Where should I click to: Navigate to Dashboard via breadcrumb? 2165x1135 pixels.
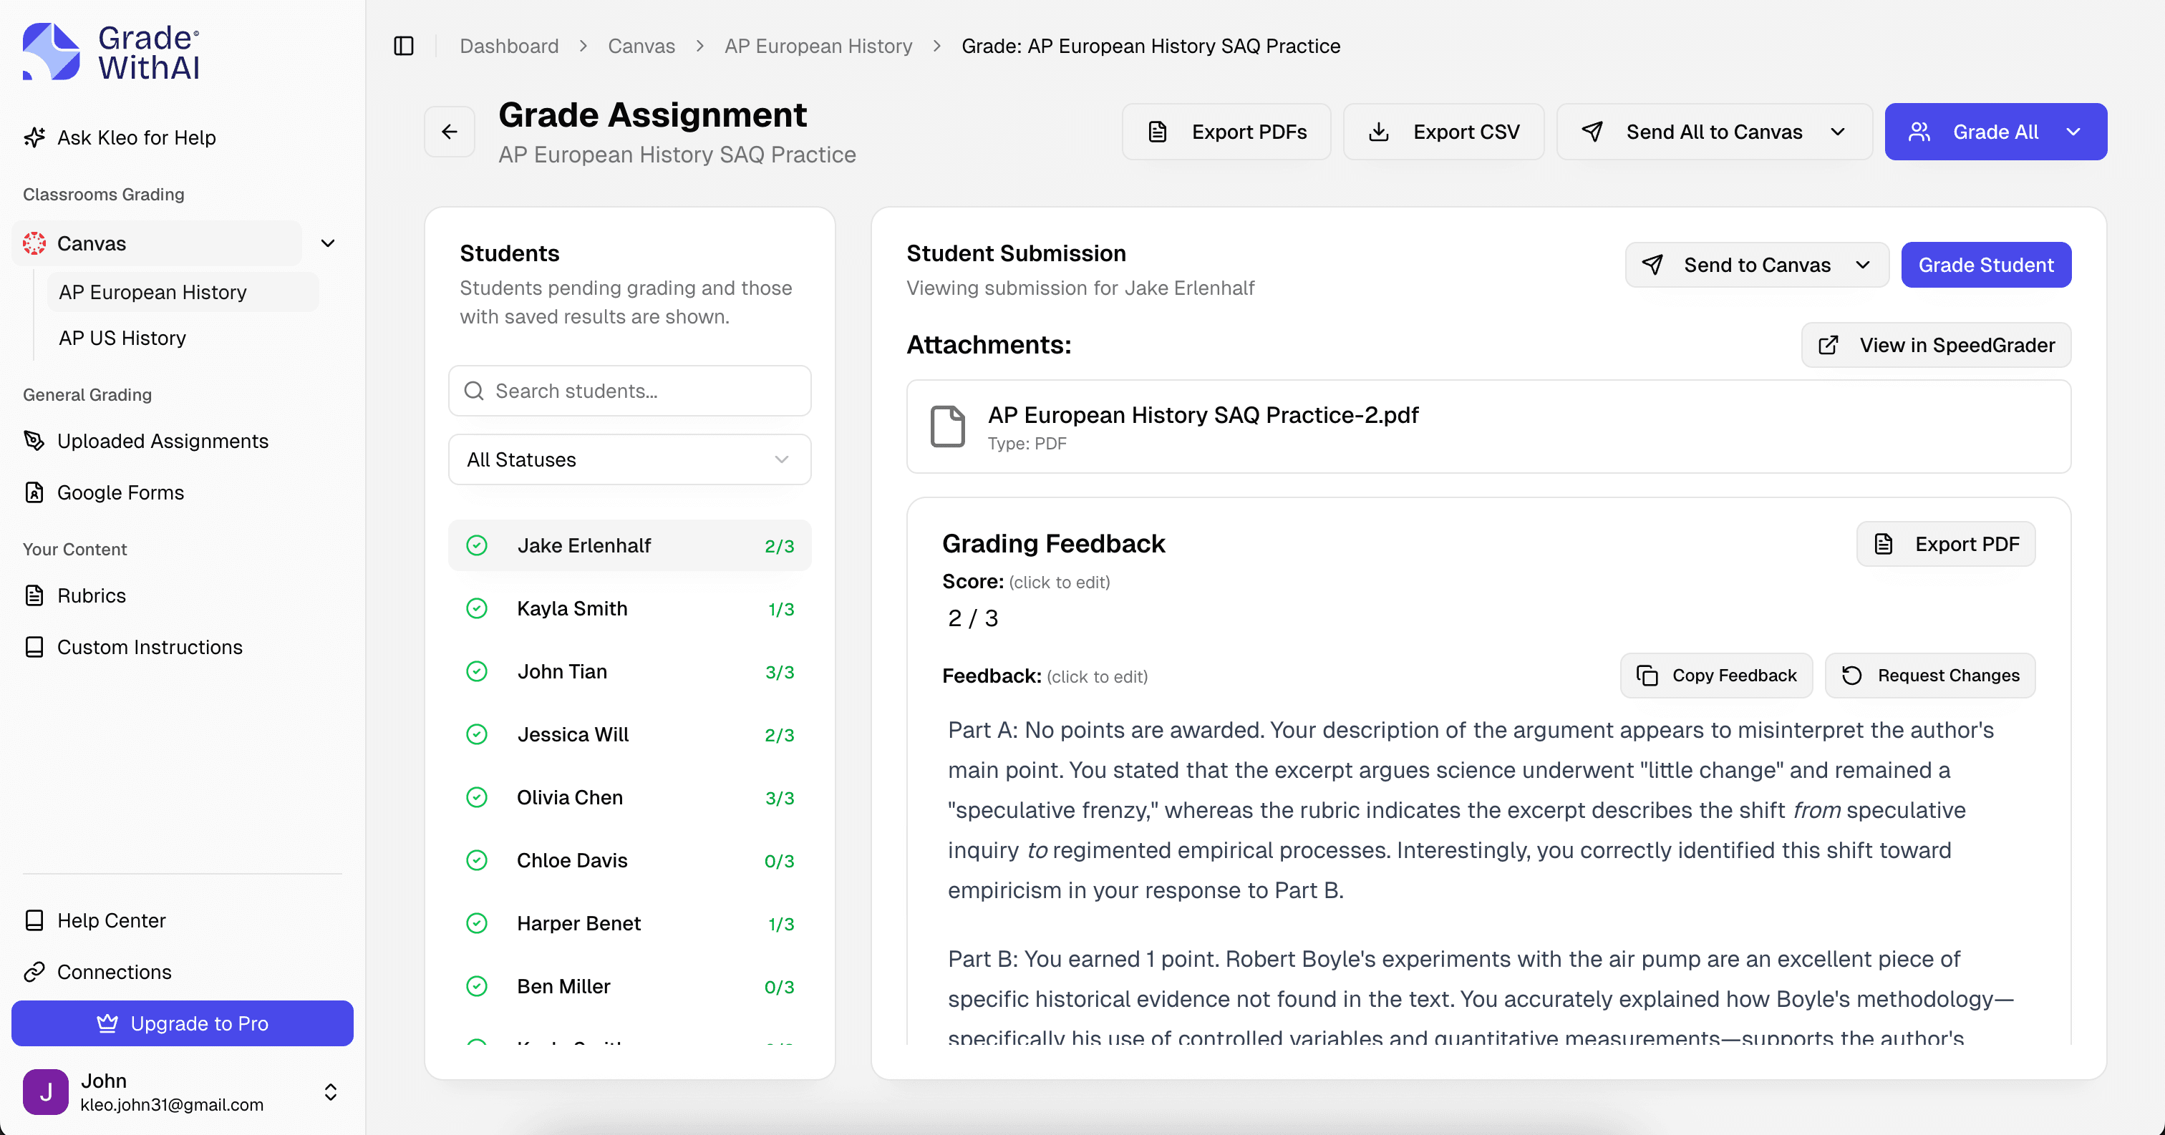(508, 47)
